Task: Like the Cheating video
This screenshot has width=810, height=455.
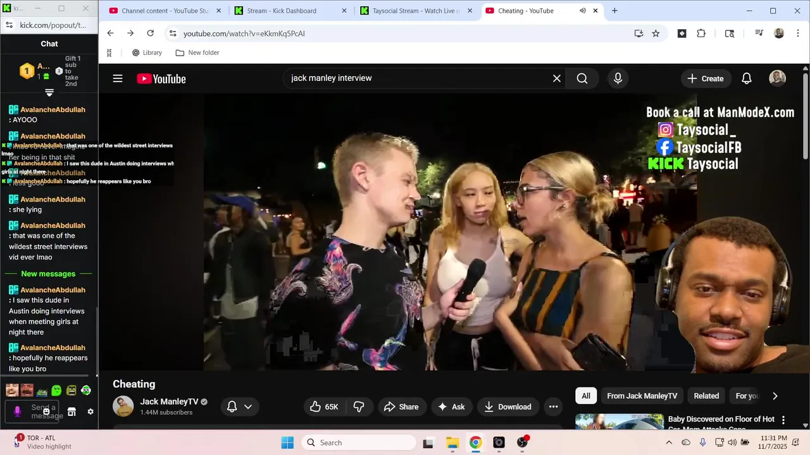Action: tap(325, 407)
